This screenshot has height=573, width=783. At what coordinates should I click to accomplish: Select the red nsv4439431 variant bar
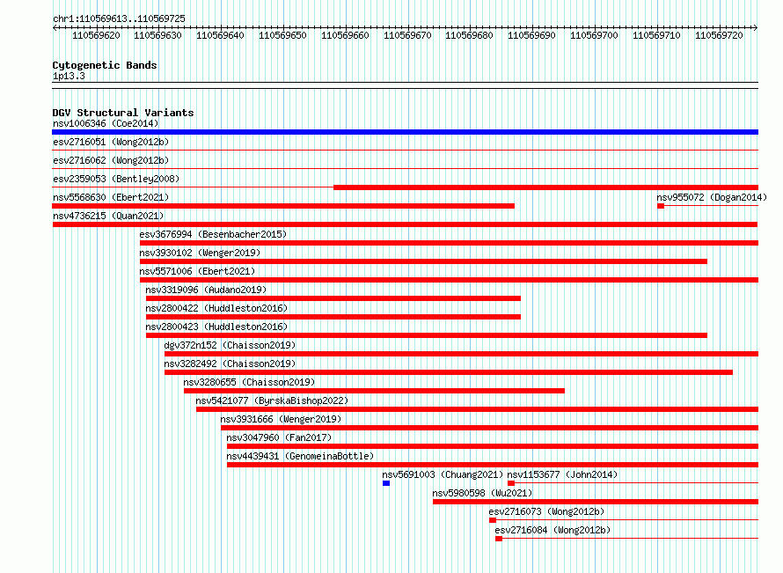coord(493,465)
